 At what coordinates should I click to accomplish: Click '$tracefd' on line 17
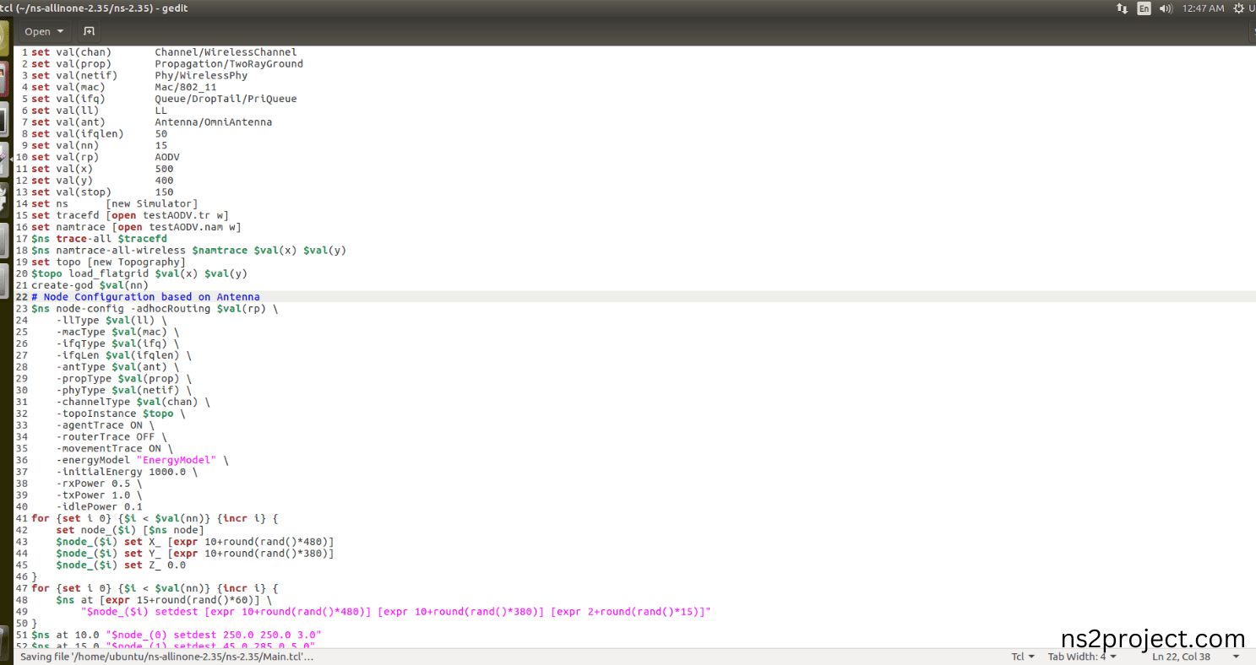pos(143,239)
